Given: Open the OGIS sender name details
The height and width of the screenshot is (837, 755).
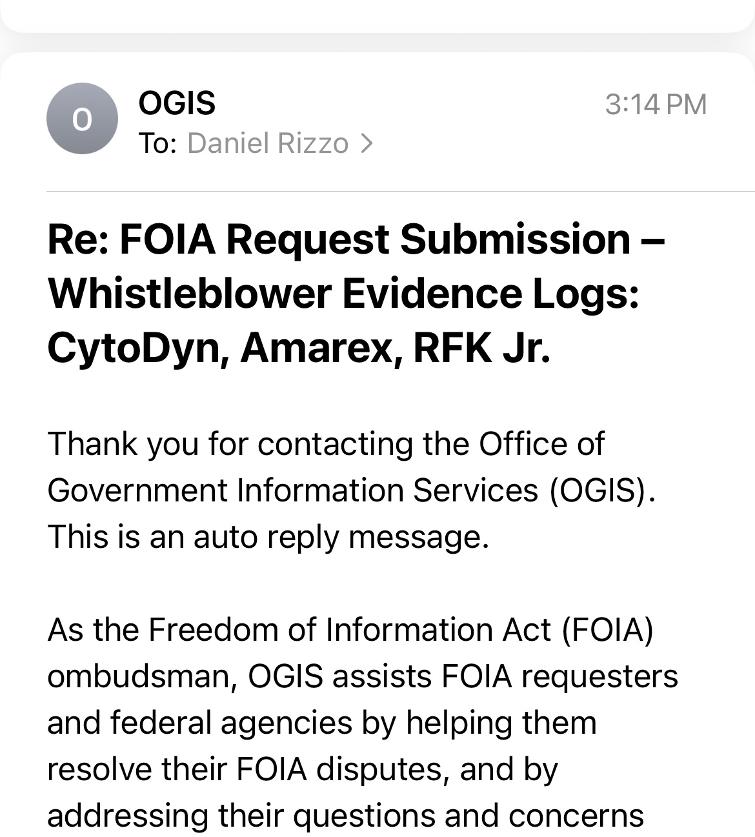Looking at the screenshot, I should (177, 103).
